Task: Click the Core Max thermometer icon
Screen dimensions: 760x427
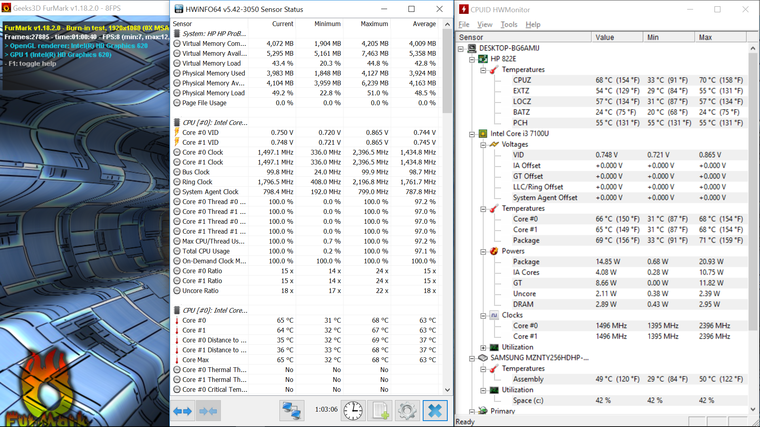Action: tap(177, 360)
